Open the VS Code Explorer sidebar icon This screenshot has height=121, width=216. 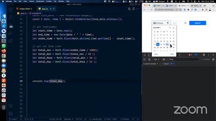pos(10,10)
